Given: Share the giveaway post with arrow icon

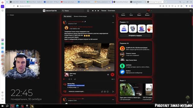Looking at the screenshot, I should click(x=75, y=79).
